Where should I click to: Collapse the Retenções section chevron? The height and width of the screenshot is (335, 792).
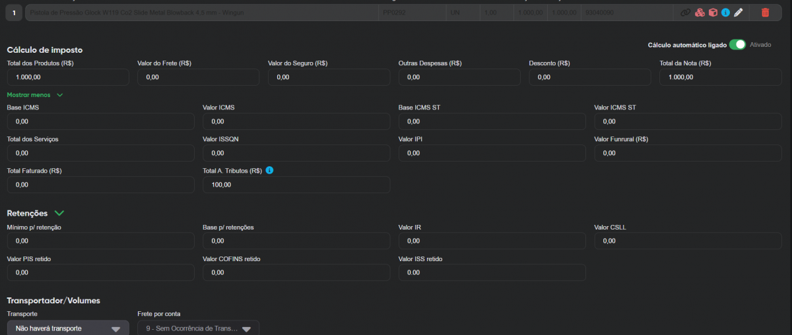click(x=59, y=213)
